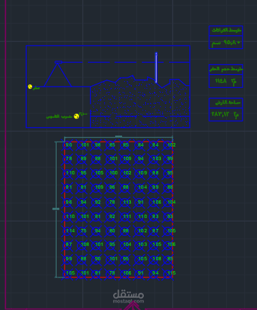Viewport: 257px width, 310px height.
Task: Select the مساحة الارض title text
Action: click(228, 103)
